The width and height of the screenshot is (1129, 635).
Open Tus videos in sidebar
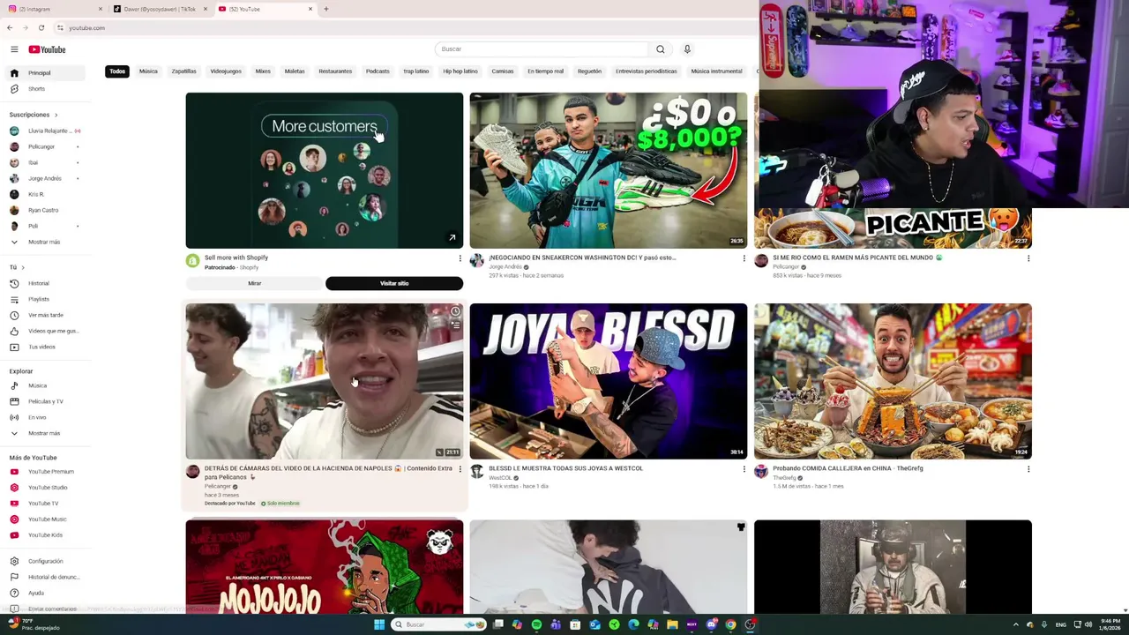tap(47, 347)
